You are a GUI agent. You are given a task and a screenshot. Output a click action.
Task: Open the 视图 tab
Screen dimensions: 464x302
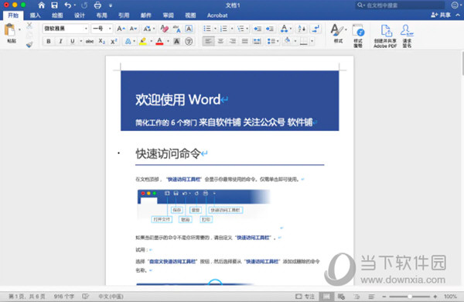coord(190,15)
